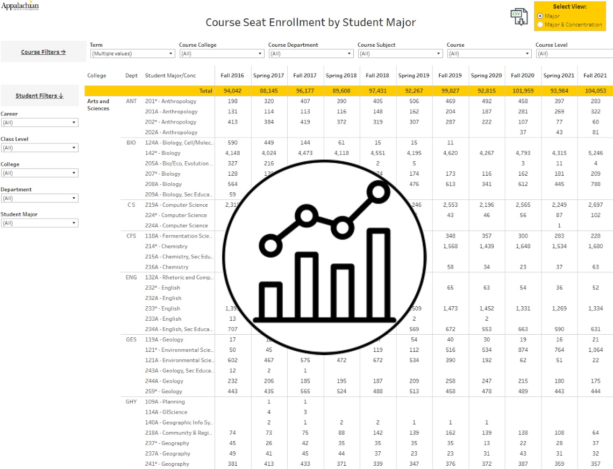
Task: Click the Fall 2016 column header
Action: 232,76
